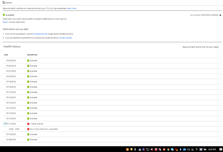Select the 07/16/2018 date cell
223x152 pixels.
pos(11,97)
